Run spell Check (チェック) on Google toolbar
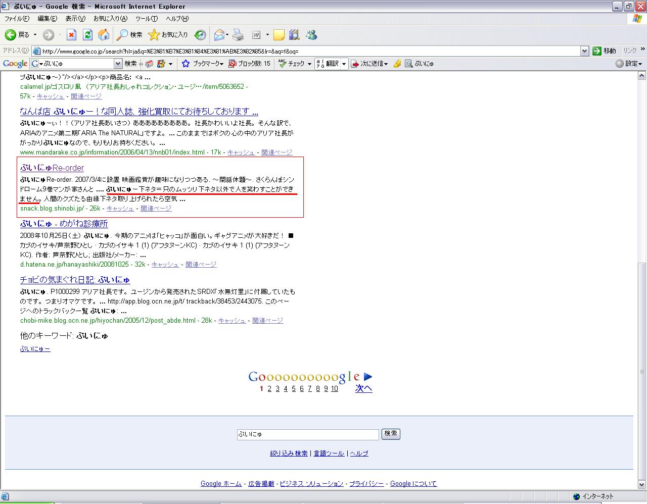The height and width of the screenshot is (504, 647). point(291,64)
